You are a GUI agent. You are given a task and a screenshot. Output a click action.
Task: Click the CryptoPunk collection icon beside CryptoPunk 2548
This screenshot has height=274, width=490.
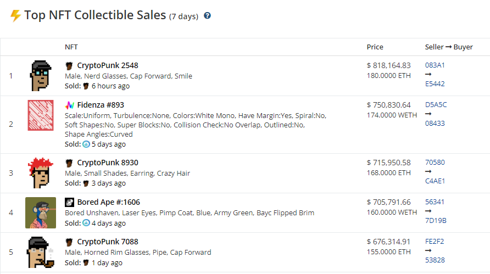(69, 65)
